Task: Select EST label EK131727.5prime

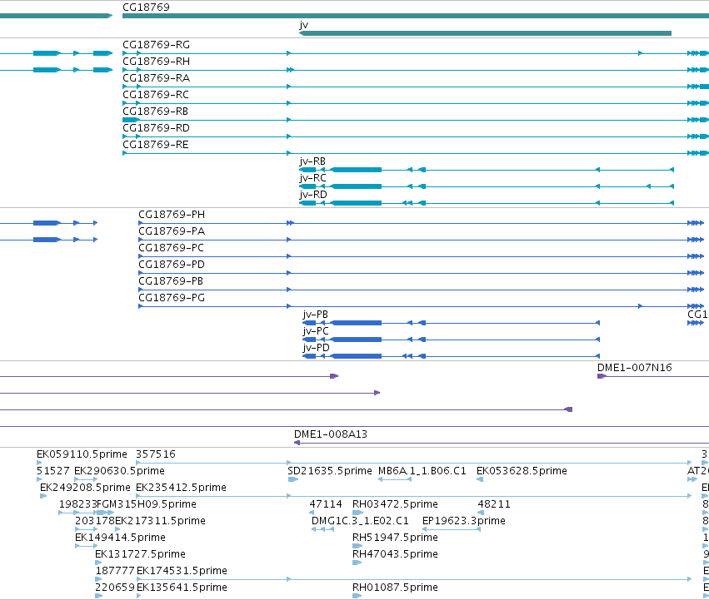Action: coord(140,554)
